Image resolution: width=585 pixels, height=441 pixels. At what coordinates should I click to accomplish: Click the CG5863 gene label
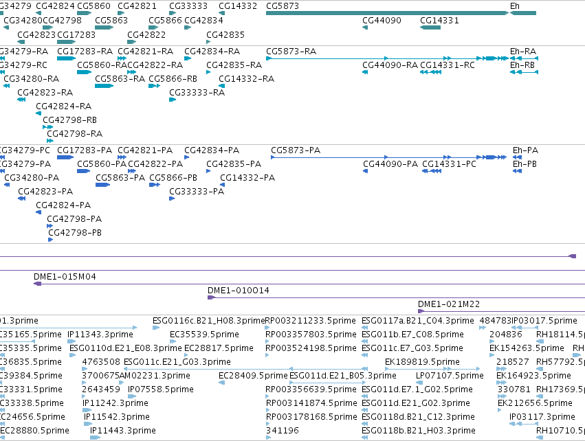[111, 20]
